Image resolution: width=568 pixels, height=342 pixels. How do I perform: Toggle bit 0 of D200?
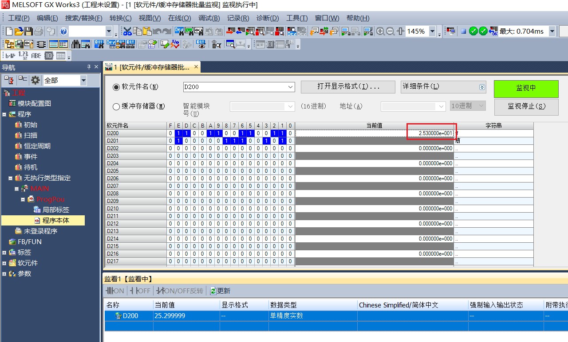tap(290, 133)
